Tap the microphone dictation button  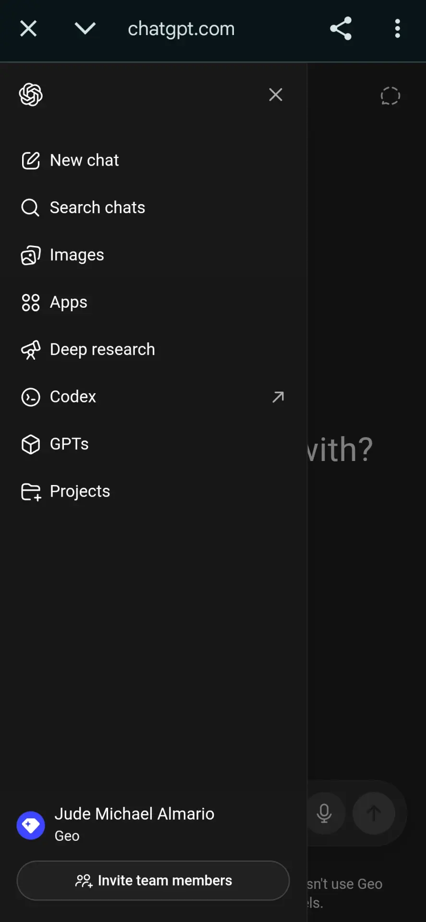click(x=324, y=813)
